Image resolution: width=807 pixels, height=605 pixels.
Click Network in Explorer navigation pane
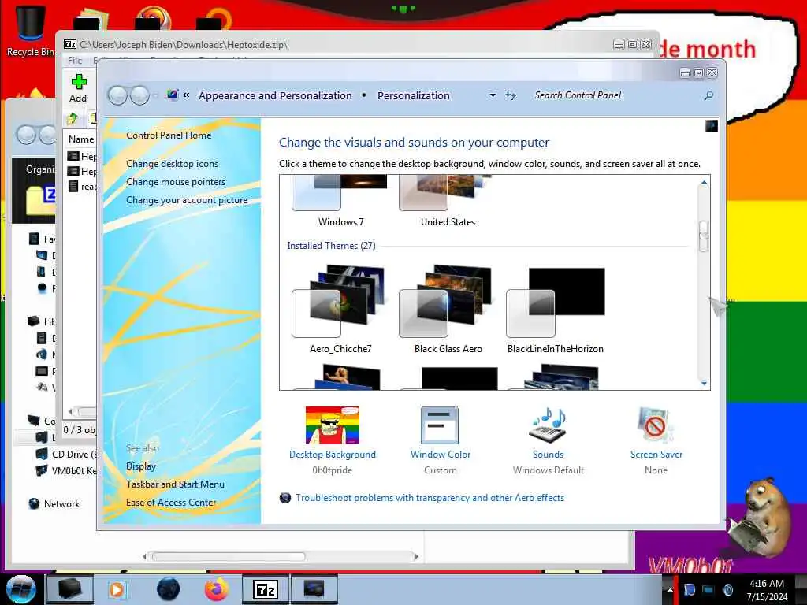pos(54,503)
